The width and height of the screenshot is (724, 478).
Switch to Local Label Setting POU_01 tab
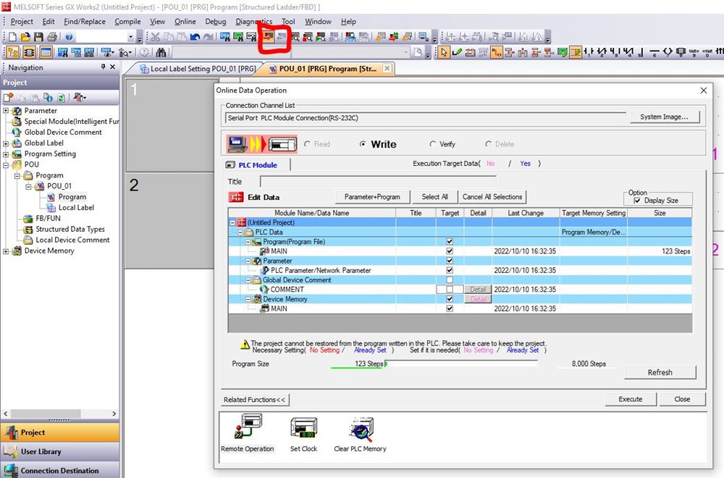[198, 69]
